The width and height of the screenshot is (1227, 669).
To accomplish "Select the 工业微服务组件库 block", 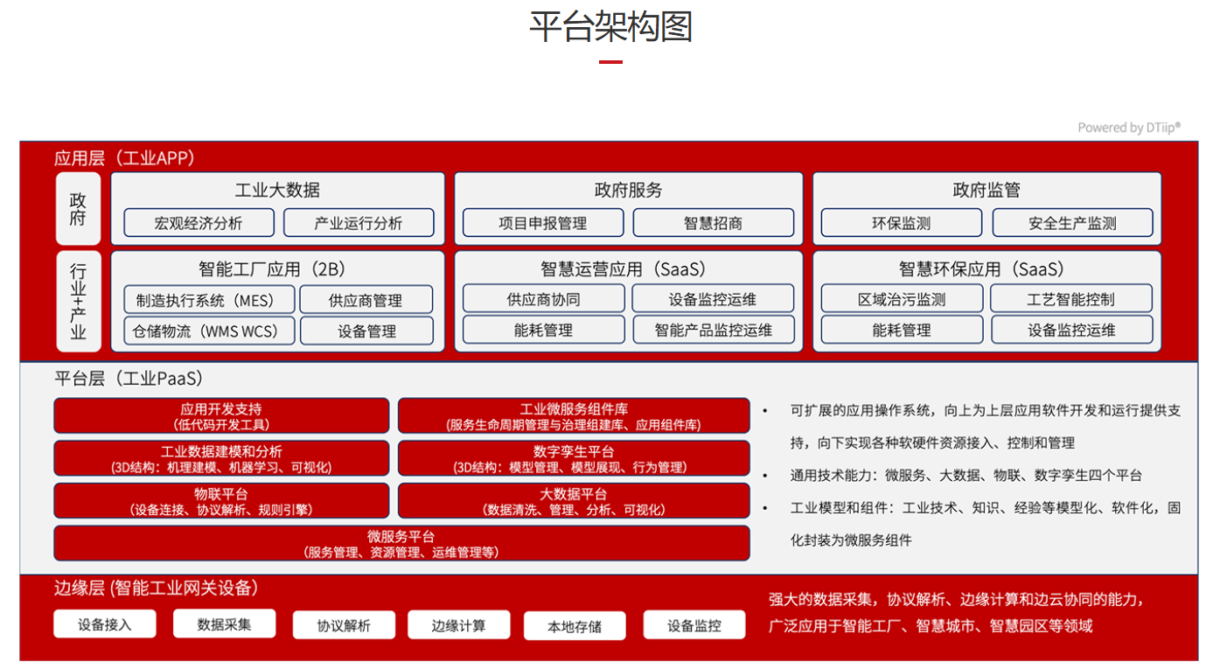I will [574, 416].
